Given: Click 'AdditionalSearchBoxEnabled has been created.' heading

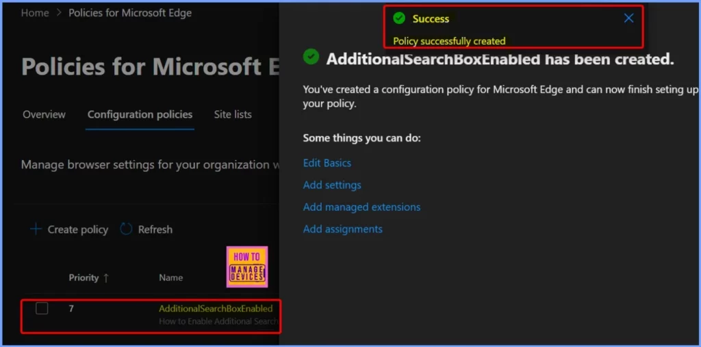Looking at the screenshot, I should (x=500, y=59).
